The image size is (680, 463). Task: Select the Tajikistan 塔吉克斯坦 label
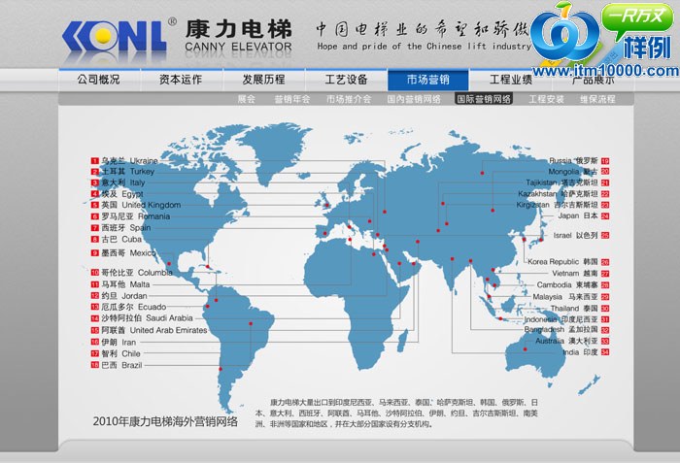[x=561, y=182]
